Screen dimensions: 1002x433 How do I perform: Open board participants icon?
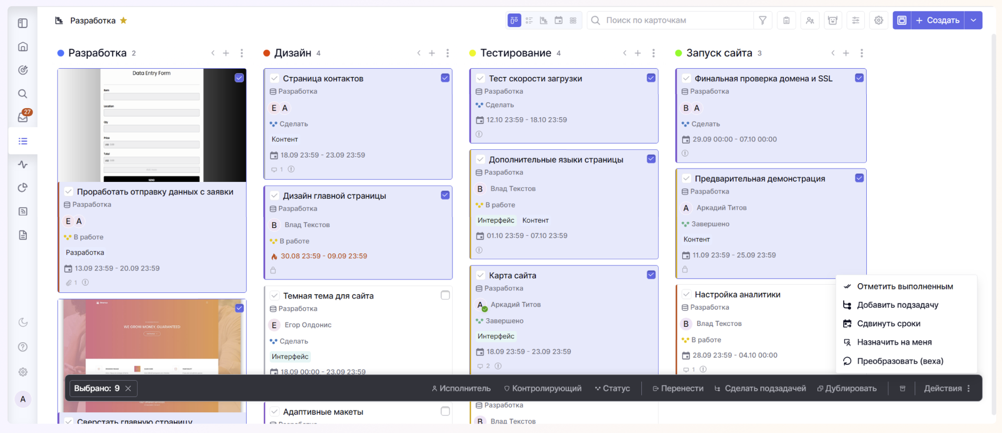pyautogui.click(x=810, y=21)
